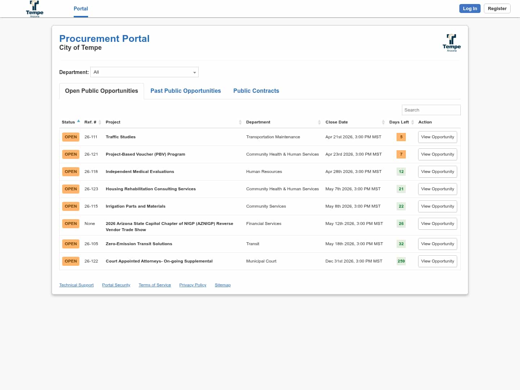View Opportunity for Traffic Studies
Screen dimensions: 520x390
tap(437, 137)
